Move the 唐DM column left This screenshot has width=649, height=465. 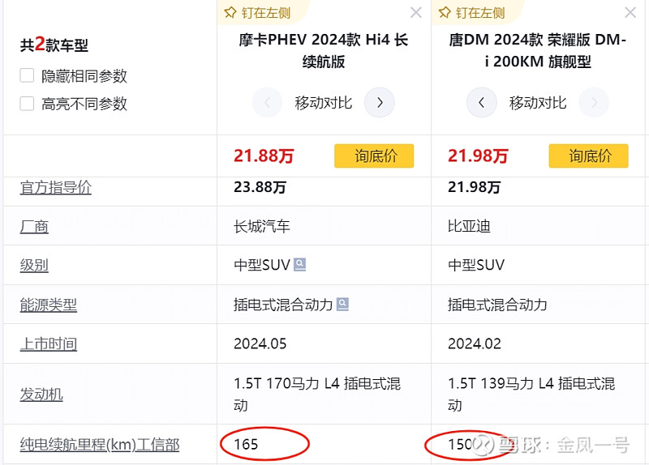[481, 103]
